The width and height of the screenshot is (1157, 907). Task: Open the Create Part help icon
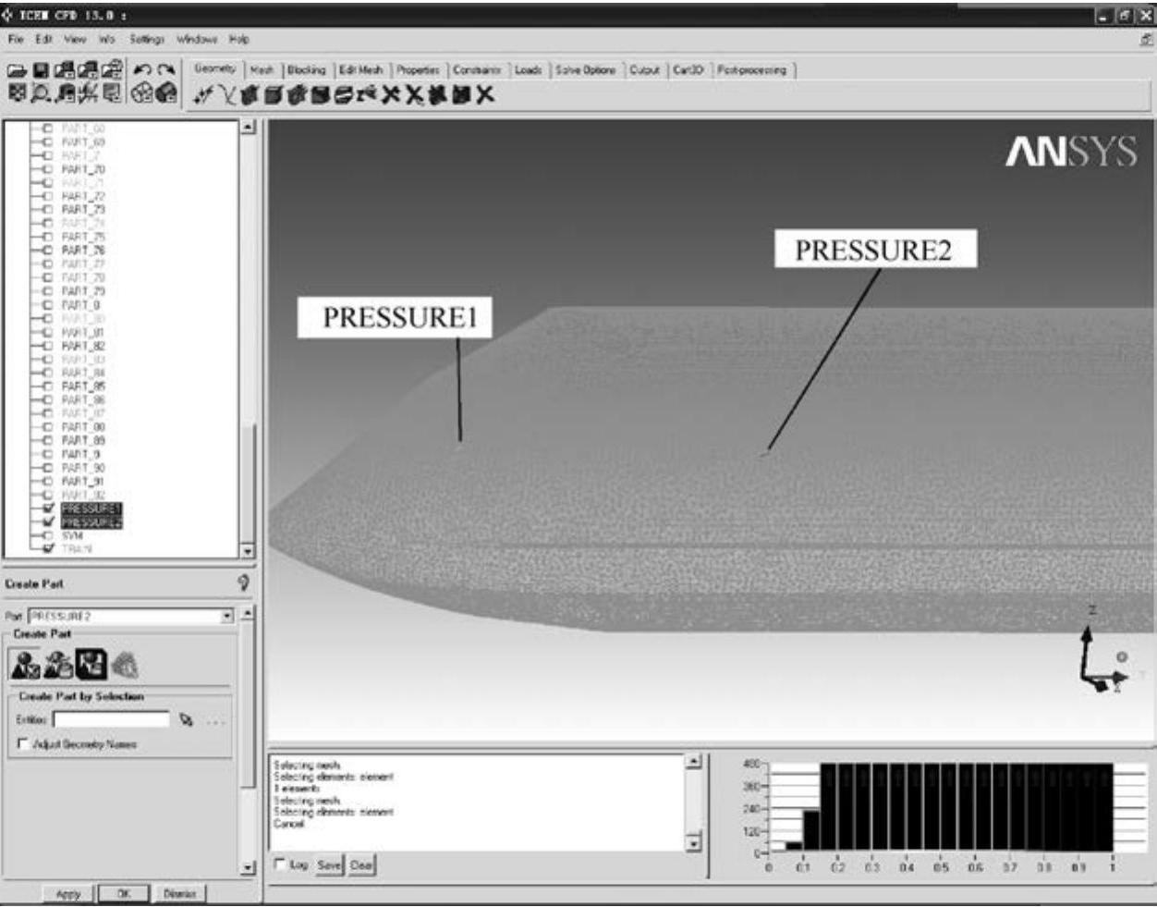click(x=243, y=582)
